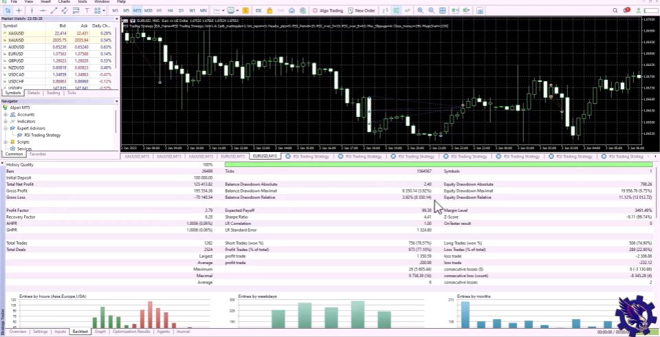Click the New Order button

362,11
